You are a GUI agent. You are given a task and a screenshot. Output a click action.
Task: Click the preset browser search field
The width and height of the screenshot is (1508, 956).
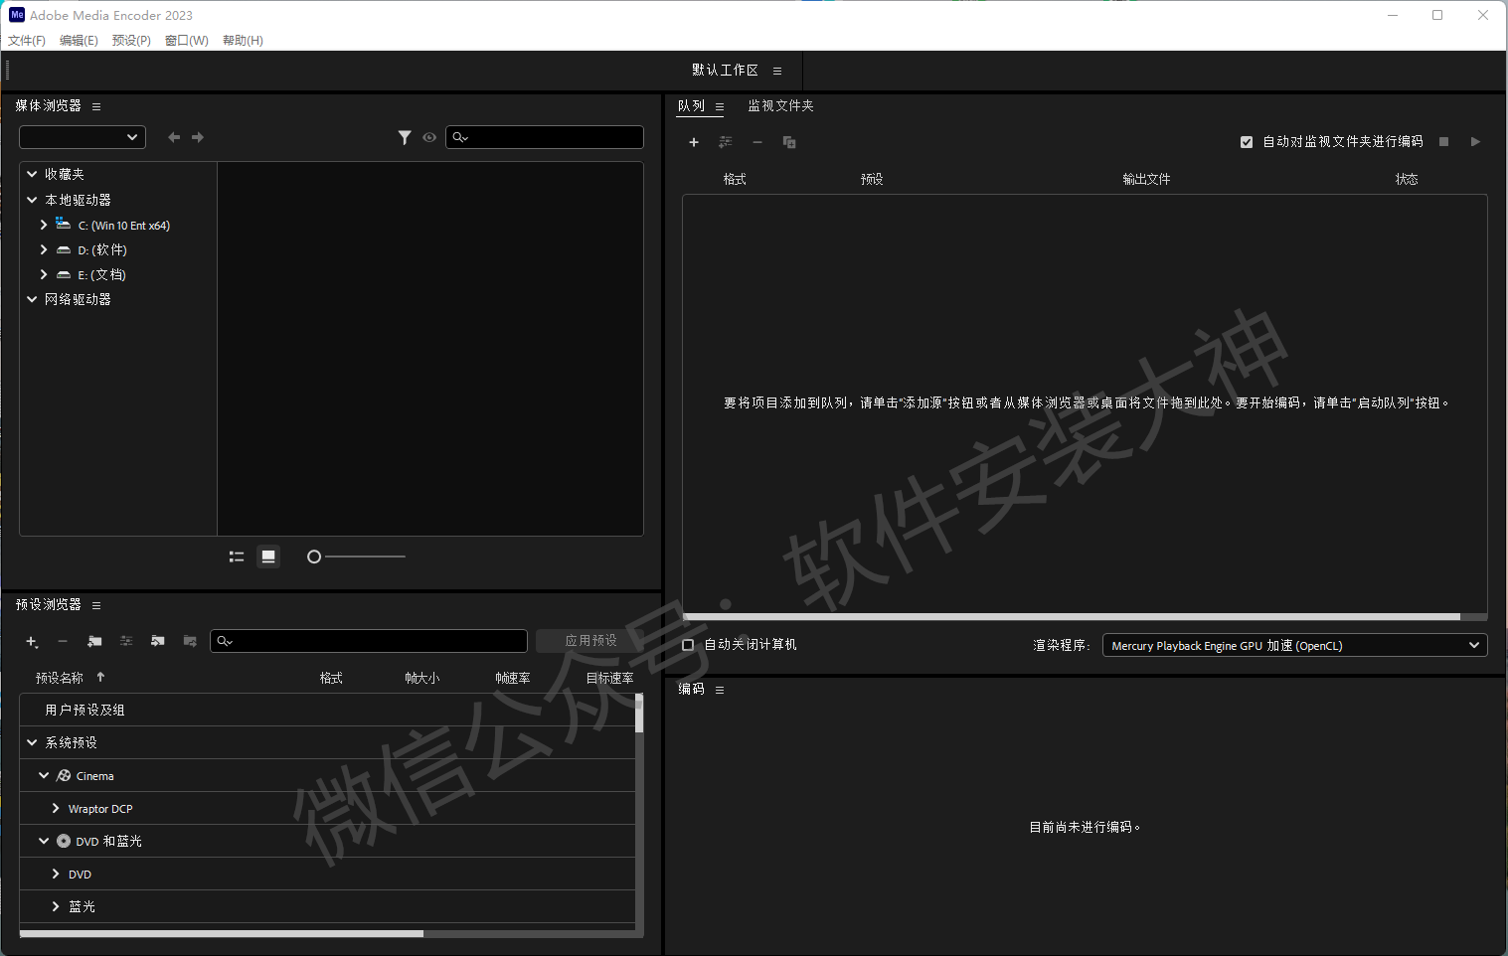[369, 641]
